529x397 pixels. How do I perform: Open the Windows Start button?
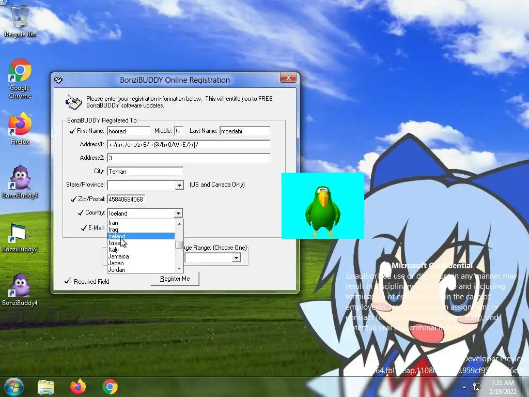pyautogui.click(x=13, y=387)
